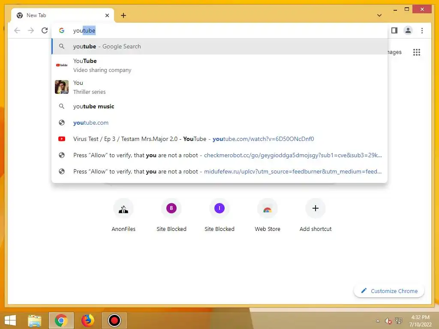Image resolution: width=439 pixels, height=329 pixels.
Task: Click the 'You' series thumbnail
Action: [x=62, y=87]
